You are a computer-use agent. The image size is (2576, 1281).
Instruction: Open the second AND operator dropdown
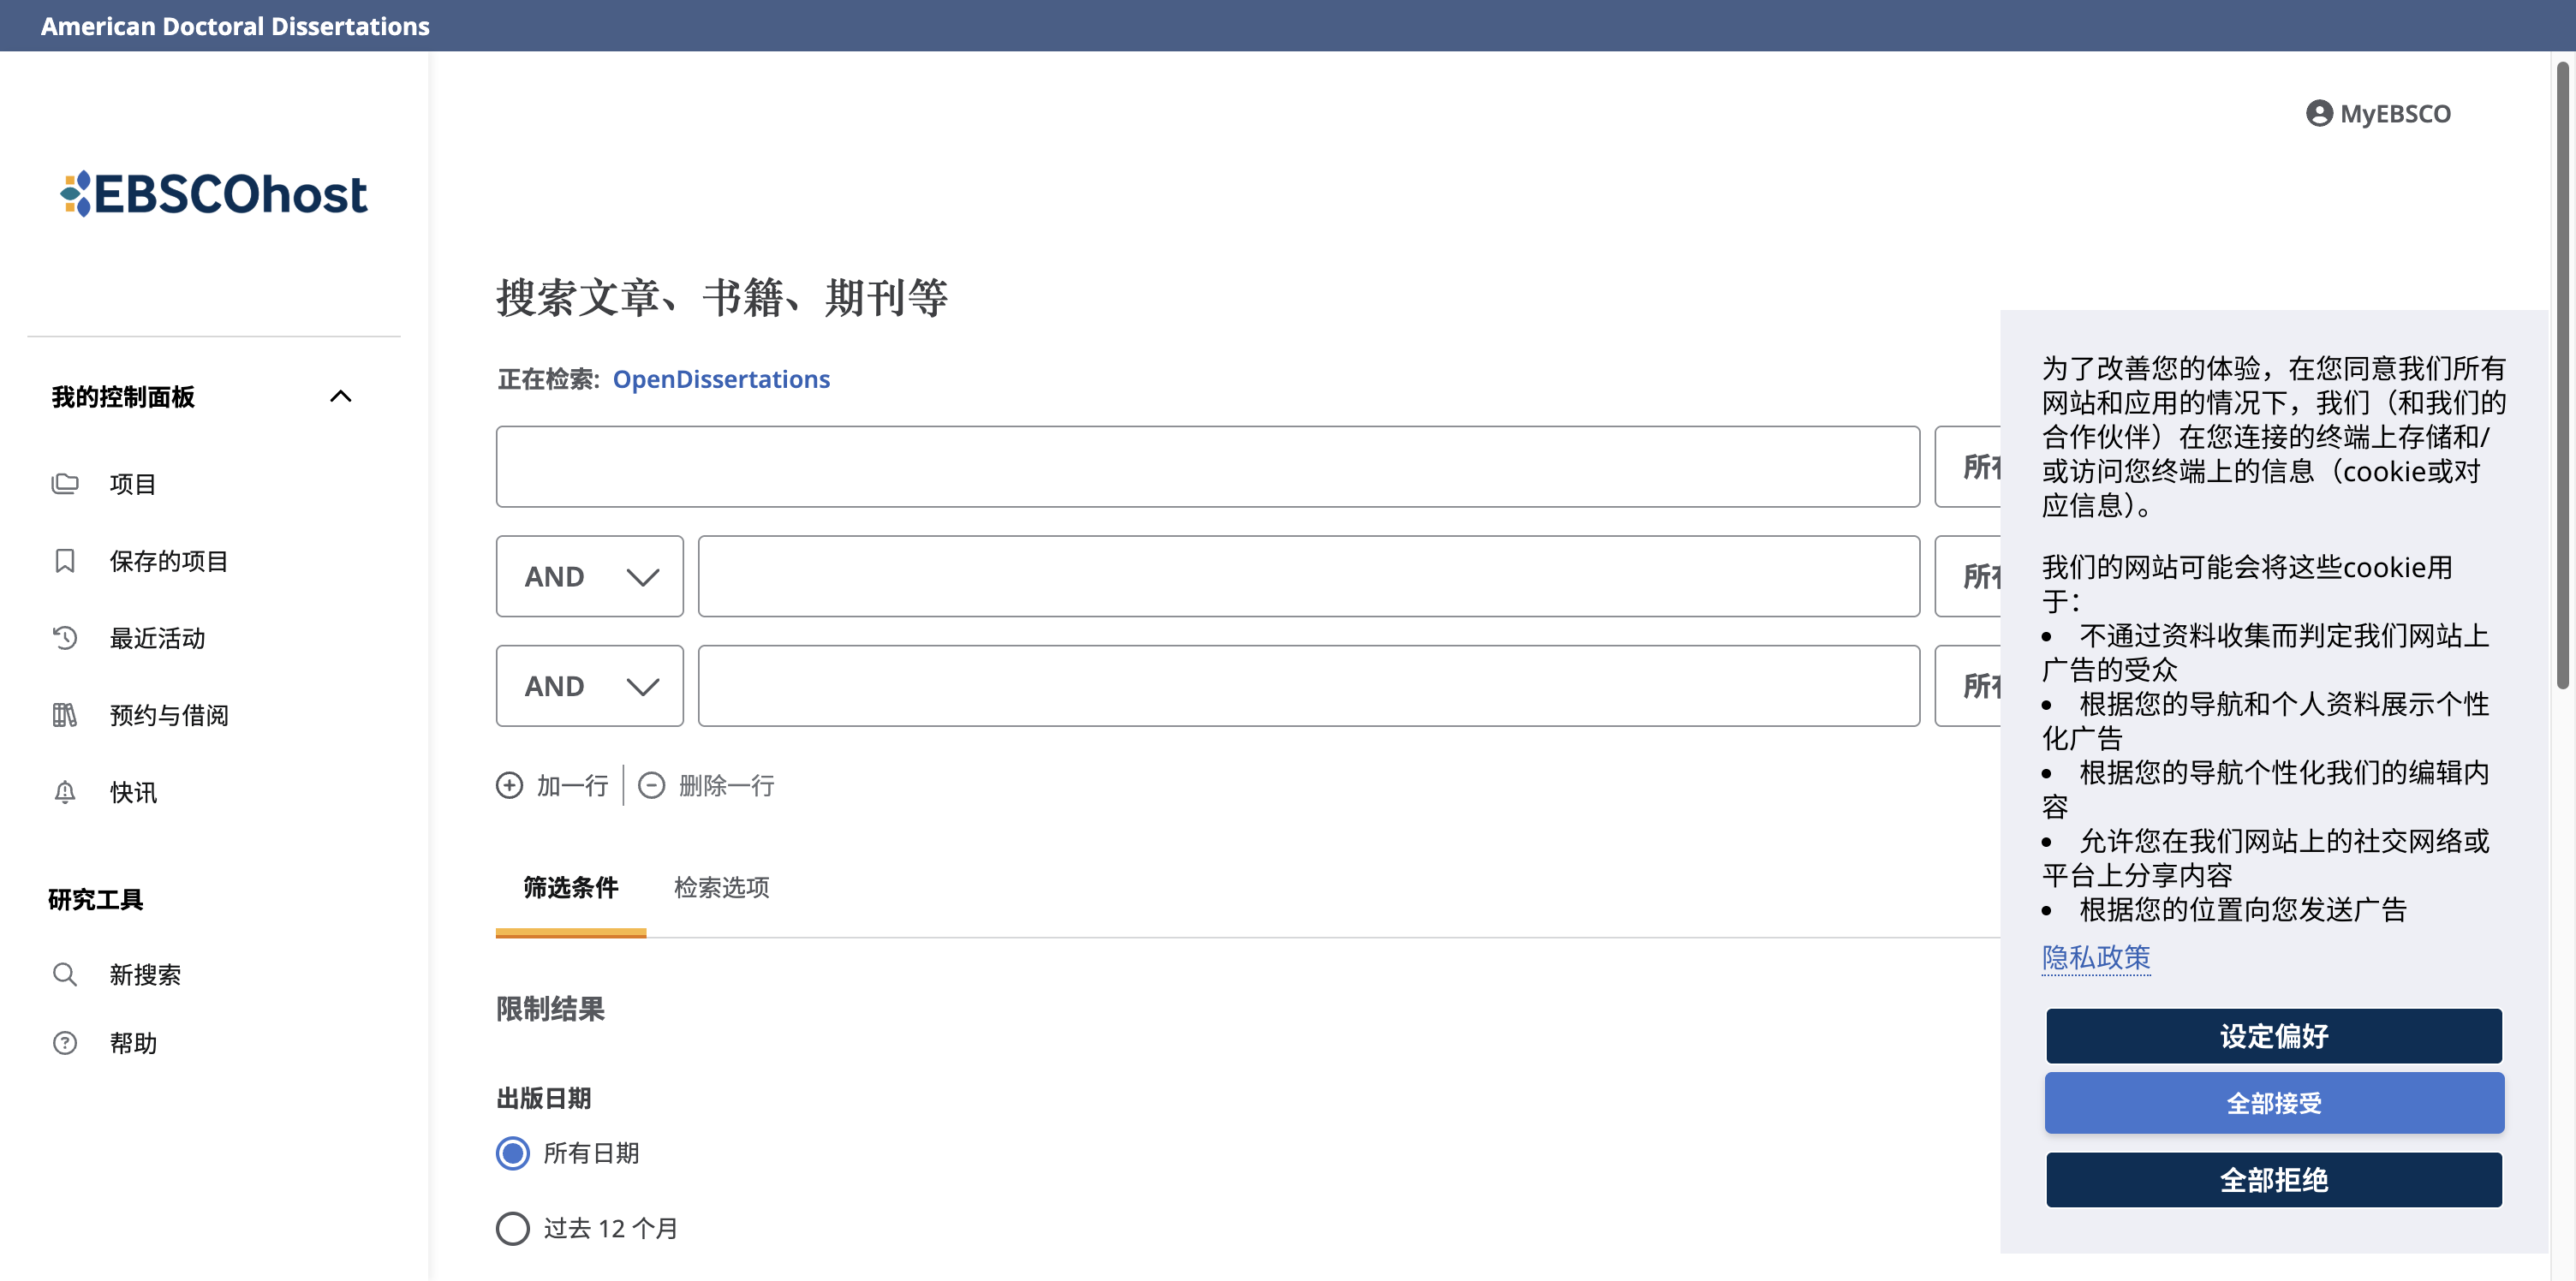(590, 686)
